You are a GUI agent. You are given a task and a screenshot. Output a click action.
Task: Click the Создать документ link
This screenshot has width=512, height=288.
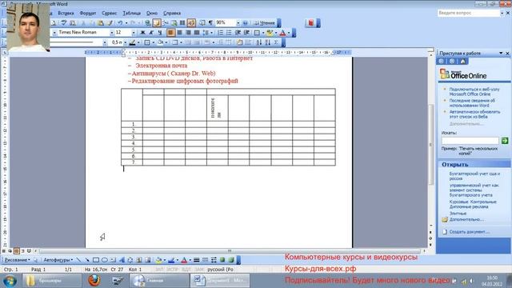[x=470, y=232]
